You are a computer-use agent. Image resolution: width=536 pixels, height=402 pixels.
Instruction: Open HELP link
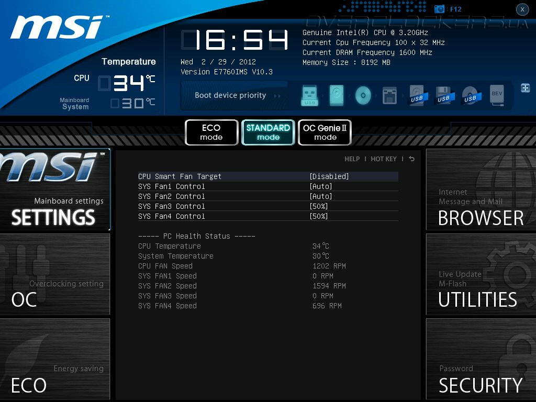click(x=352, y=159)
